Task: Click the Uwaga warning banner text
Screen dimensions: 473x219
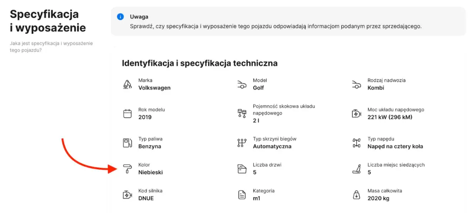Action: pos(275,27)
